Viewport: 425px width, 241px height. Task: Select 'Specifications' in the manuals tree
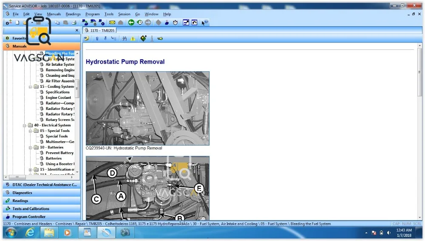pos(57,92)
